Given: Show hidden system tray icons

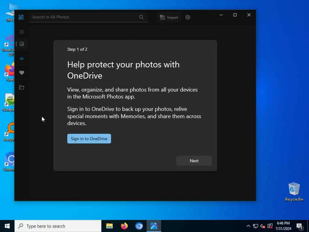Looking at the screenshot, I should (248, 226).
